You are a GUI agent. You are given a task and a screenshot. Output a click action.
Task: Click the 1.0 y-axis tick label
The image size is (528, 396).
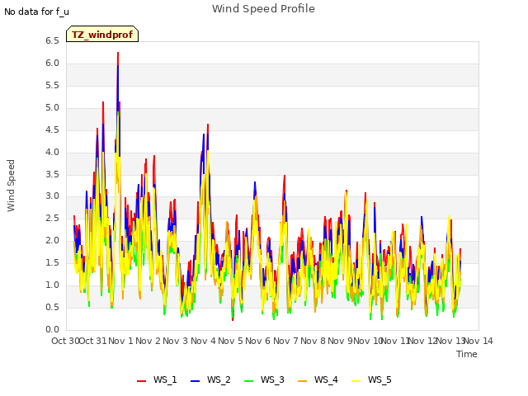point(52,285)
